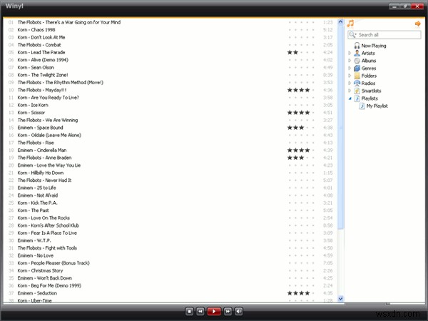Skip to the previous track
This screenshot has height=321, width=428.
[200, 311]
